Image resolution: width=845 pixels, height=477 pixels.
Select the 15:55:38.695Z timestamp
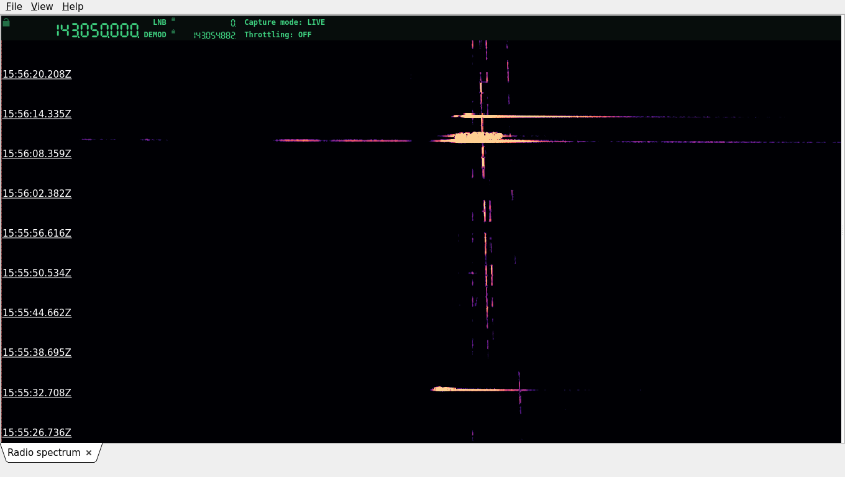[x=37, y=353]
